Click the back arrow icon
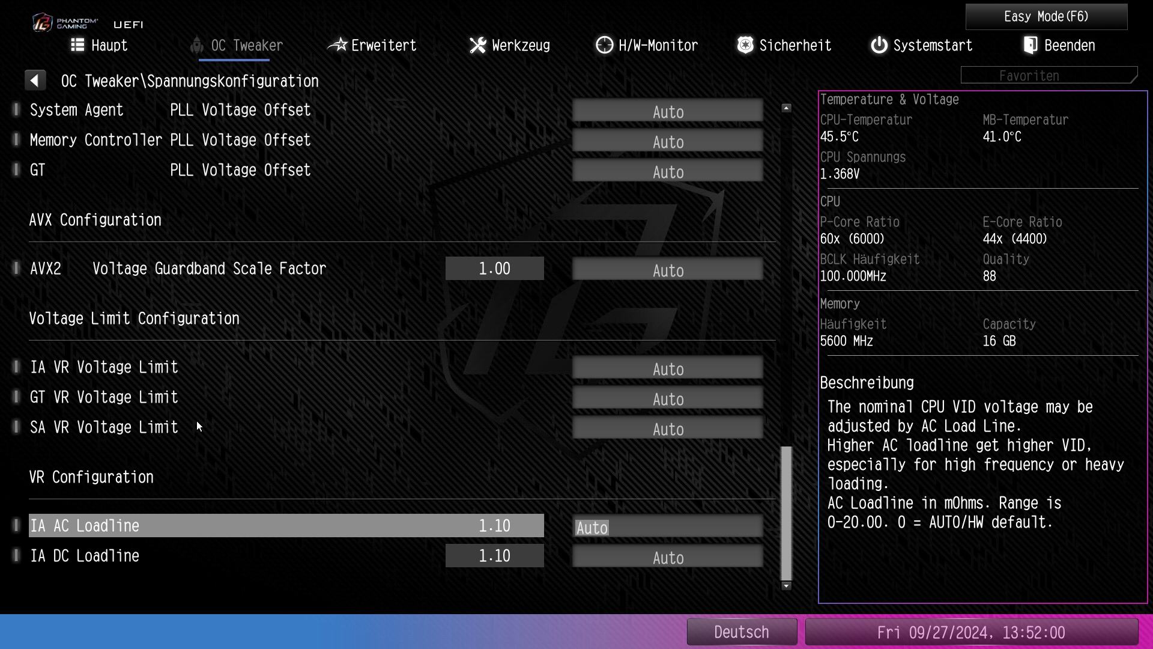Image resolution: width=1153 pixels, height=649 pixels. [35, 81]
